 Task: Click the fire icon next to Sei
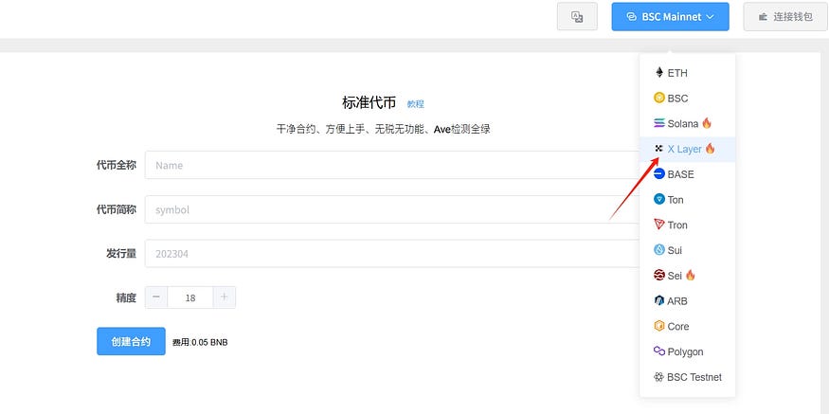(x=690, y=275)
